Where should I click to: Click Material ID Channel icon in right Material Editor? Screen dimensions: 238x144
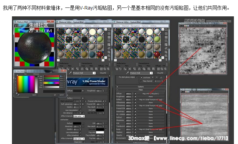149,69
